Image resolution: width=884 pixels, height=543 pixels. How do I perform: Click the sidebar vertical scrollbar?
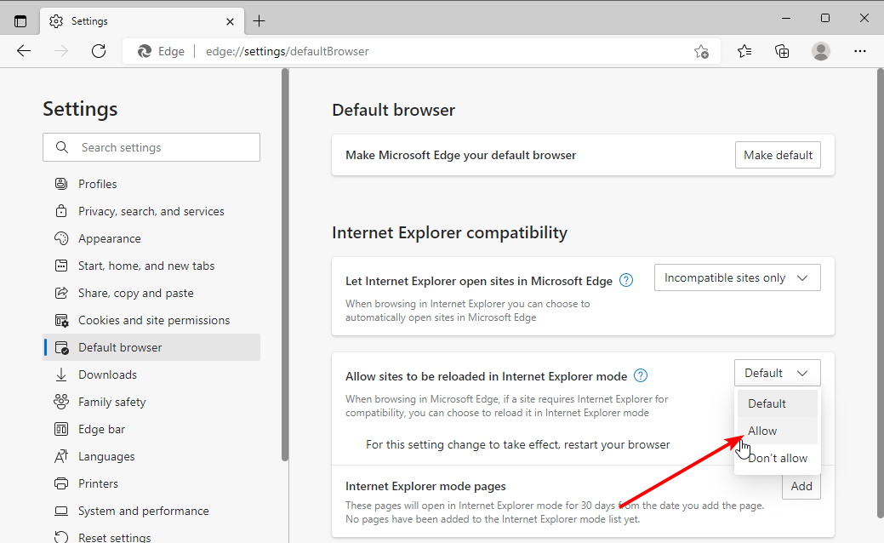tap(285, 265)
